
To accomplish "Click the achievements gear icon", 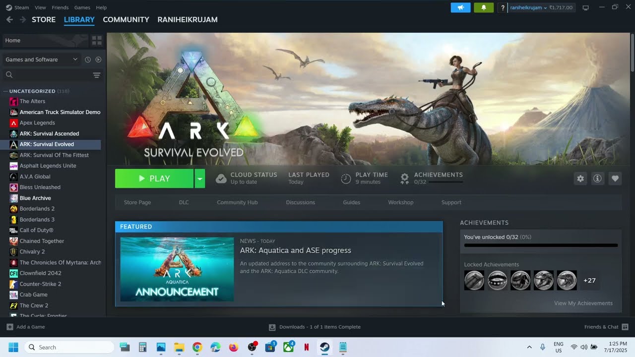I will [405, 178].
